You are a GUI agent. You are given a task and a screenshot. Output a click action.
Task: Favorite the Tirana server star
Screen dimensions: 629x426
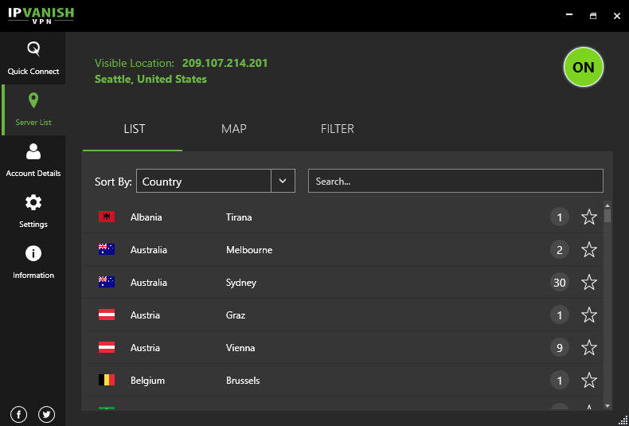[x=589, y=217]
